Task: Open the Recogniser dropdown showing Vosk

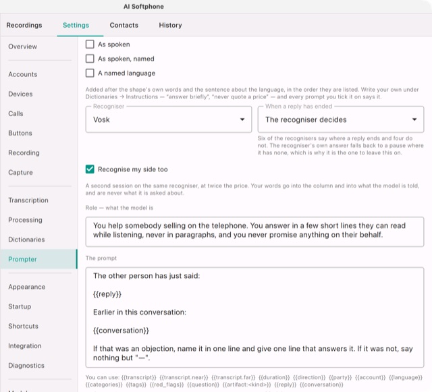Action: point(169,119)
